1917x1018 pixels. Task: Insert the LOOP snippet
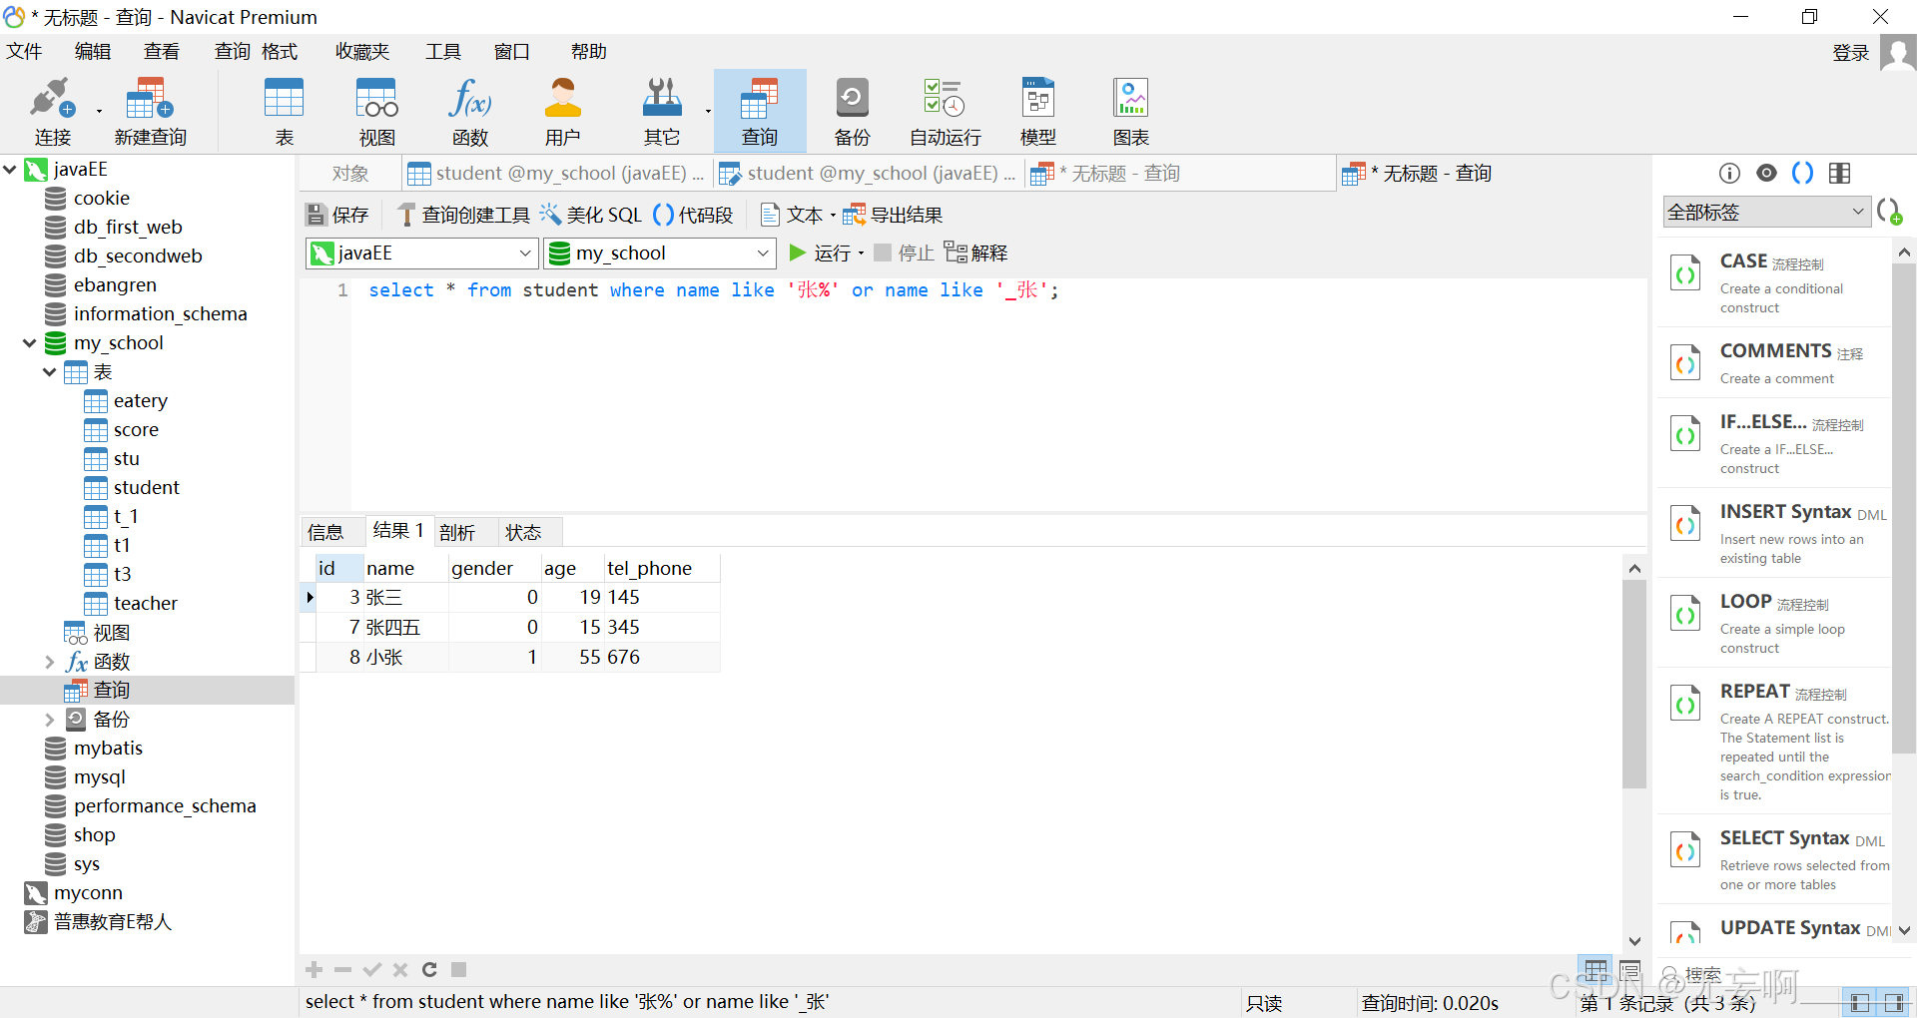tap(1775, 623)
